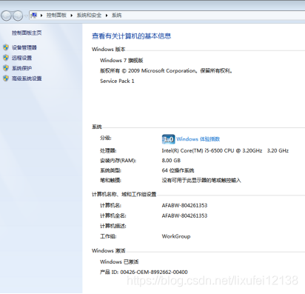Screen dimensions: 305x294
Task: Click the 1.0 experience index badge
Action: click(168, 139)
